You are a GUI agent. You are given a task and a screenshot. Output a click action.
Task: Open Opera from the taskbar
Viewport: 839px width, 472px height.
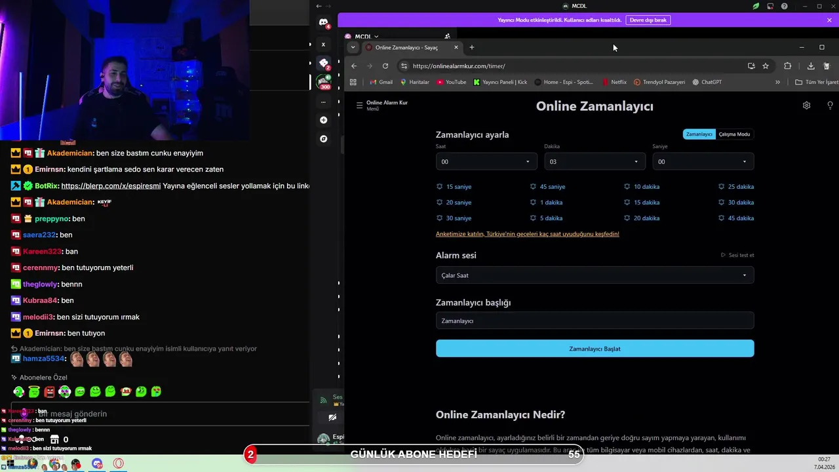[x=119, y=464]
